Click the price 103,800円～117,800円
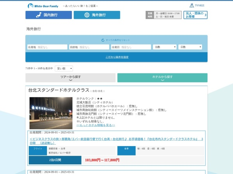The width and height of the screenshot is (233, 174). (x=102, y=160)
